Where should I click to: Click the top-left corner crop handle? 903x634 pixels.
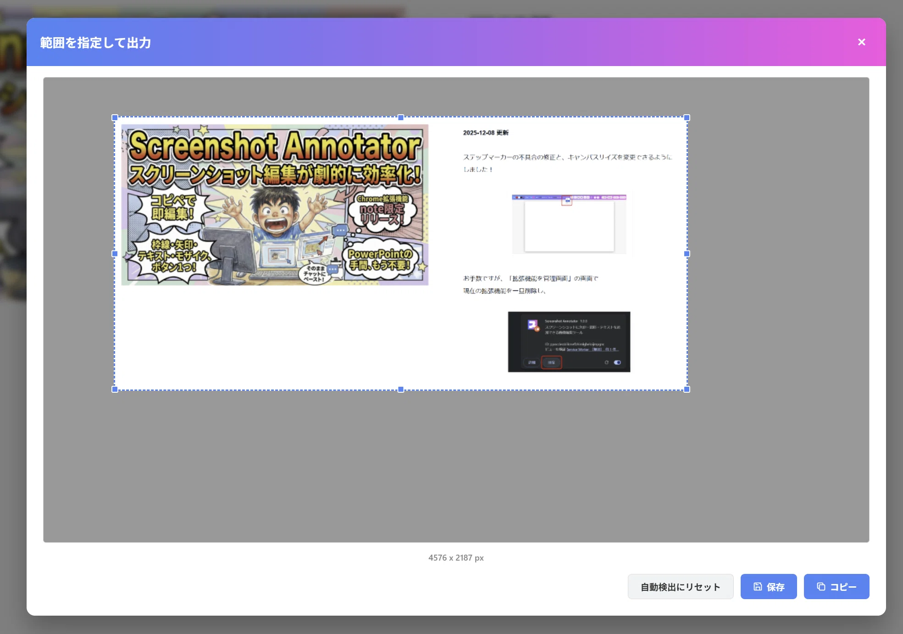(115, 118)
